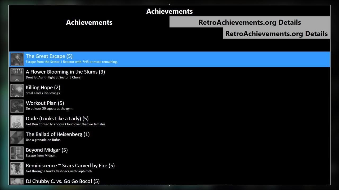Image resolution: width=339 pixels, height=190 pixels.
Task: Click The Ballad of Heisenberg badge icon
Action: tap(17, 137)
